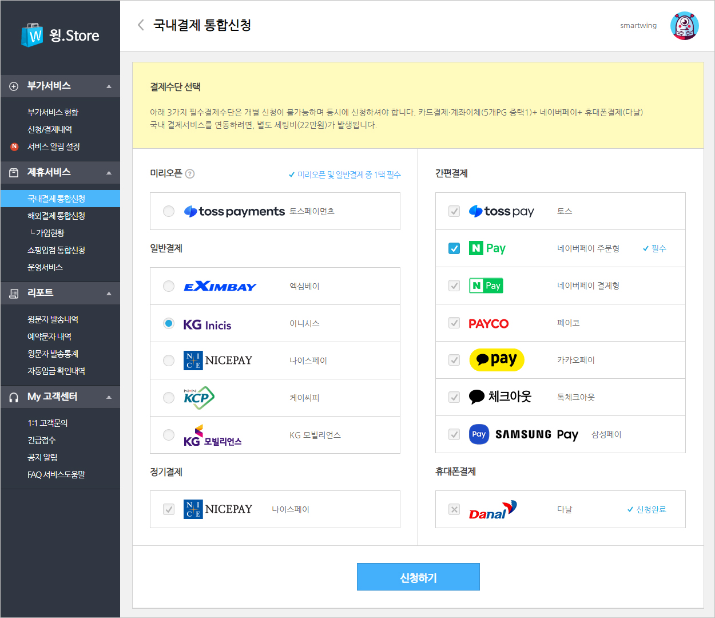Click the NICEPAY logo under 일반결제
The height and width of the screenshot is (618, 715).
coord(218,360)
